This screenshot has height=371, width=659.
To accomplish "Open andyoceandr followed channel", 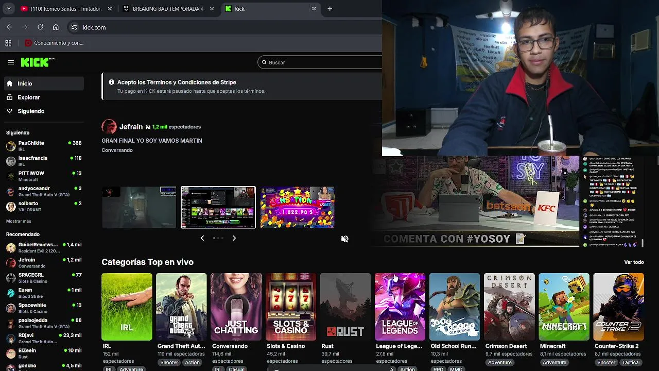I will tap(44, 191).
